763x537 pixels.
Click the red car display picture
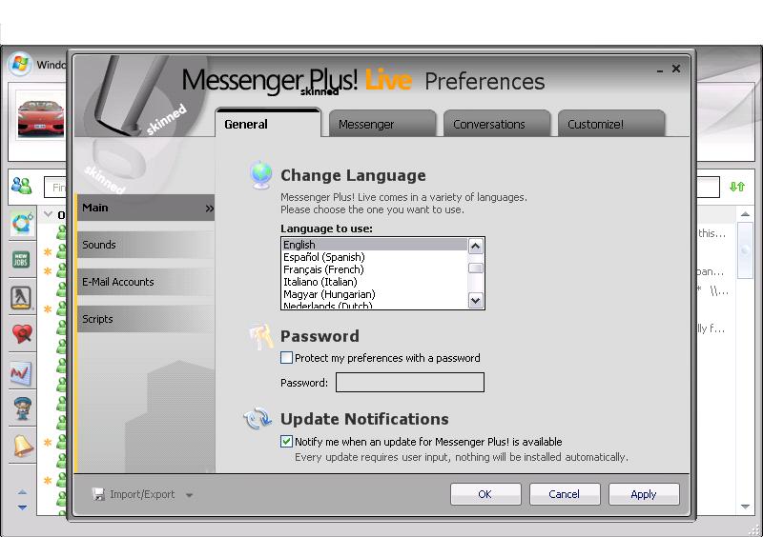pyautogui.click(x=40, y=119)
